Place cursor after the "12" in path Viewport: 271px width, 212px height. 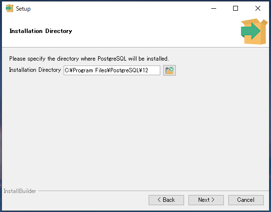click(149, 70)
